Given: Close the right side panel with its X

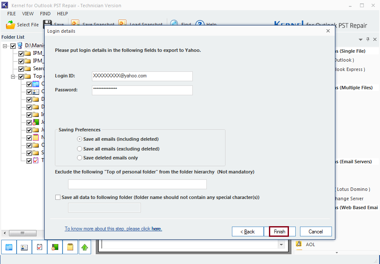Looking at the screenshot, I should click(375, 39).
